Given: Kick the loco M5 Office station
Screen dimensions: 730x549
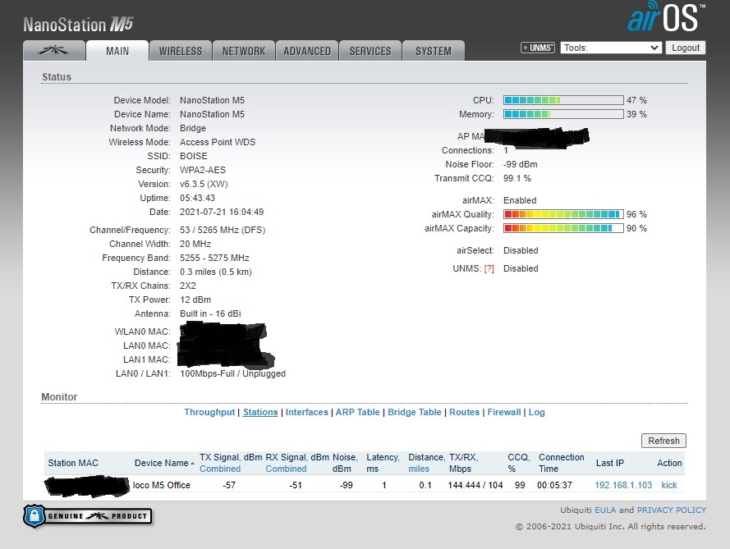Looking at the screenshot, I should pos(669,485).
